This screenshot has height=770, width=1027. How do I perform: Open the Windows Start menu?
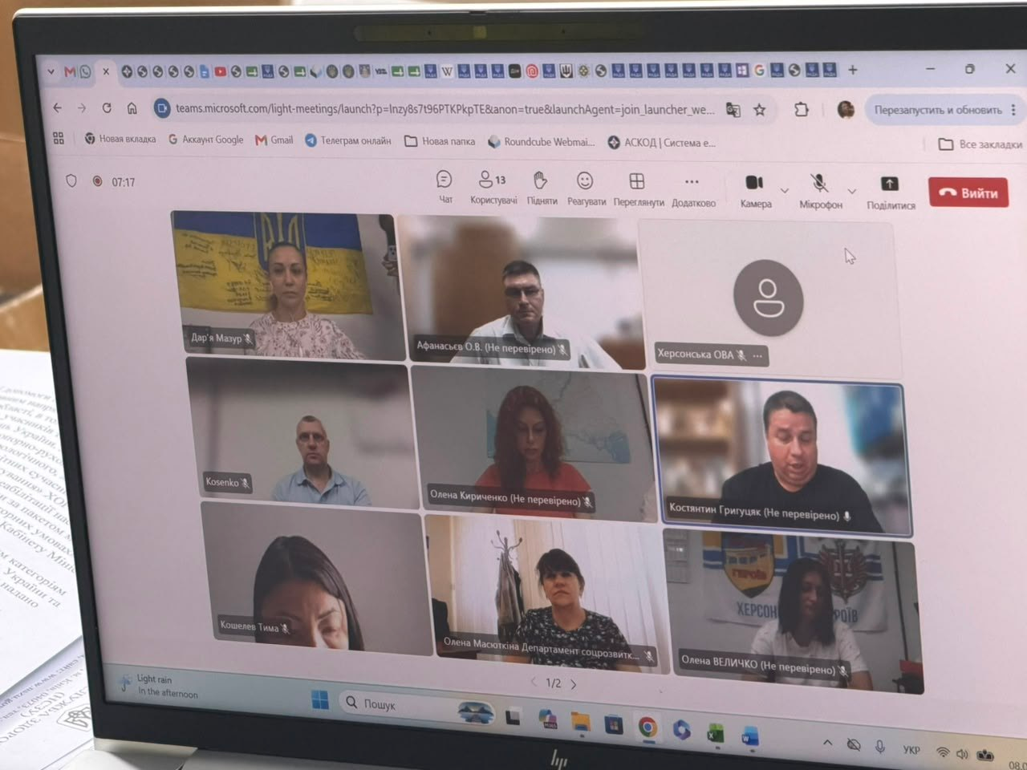click(x=320, y=700)
